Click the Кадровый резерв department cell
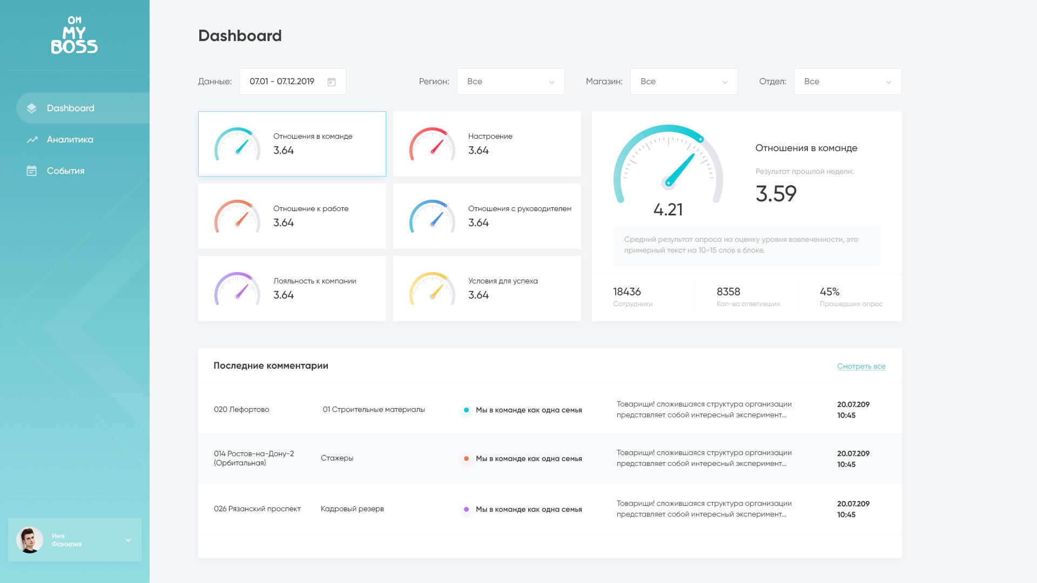The height and width of the screenshot is (583, 1037). click(352, 509)
